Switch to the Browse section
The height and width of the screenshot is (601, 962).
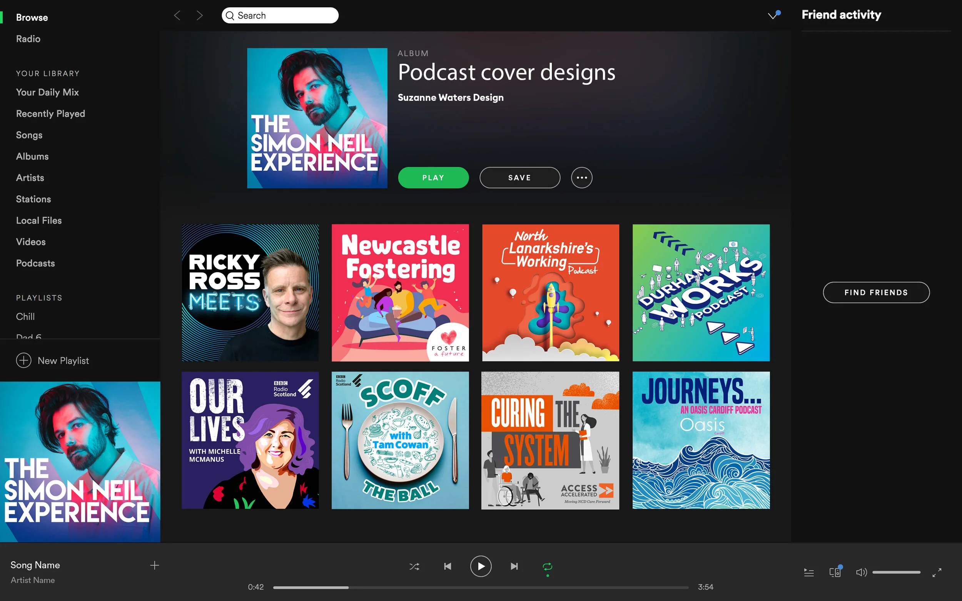click(x=32, y=17)
